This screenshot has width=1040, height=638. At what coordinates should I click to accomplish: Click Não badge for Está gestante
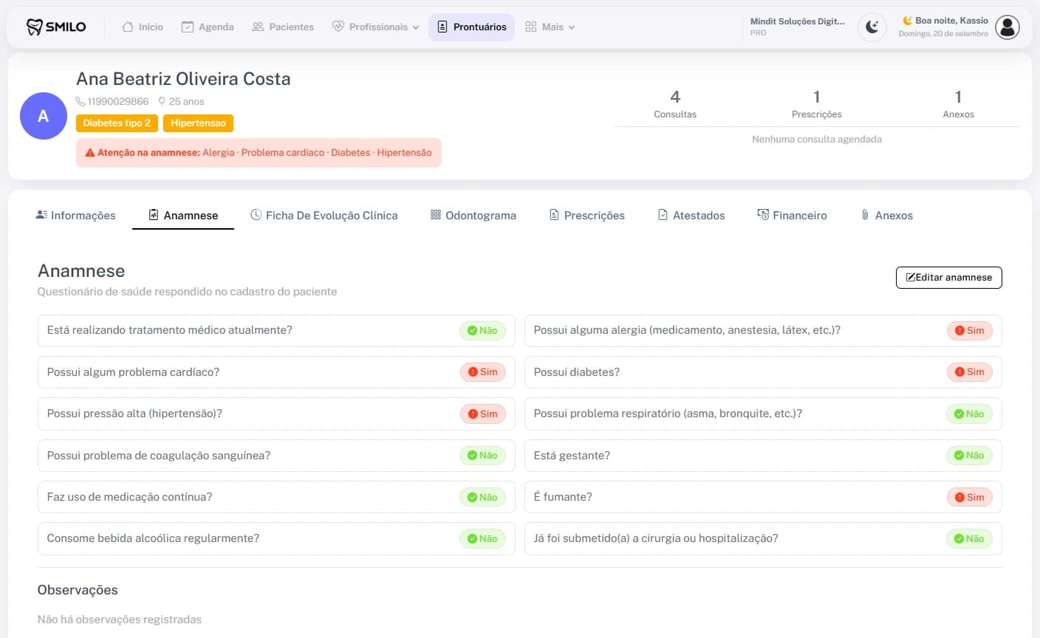coord(969,456)
